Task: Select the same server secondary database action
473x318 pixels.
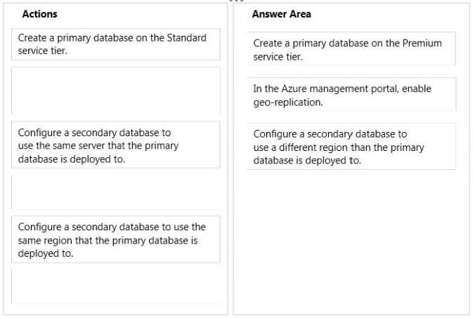Action: pyautogui.click(x=116, y=145)
